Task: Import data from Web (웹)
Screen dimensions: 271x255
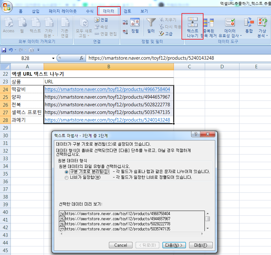Action: (x=22, y=25)
